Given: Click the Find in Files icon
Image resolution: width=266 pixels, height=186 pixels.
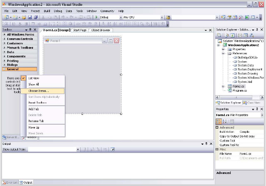Looking at the screenshot, I should (168, 17).
